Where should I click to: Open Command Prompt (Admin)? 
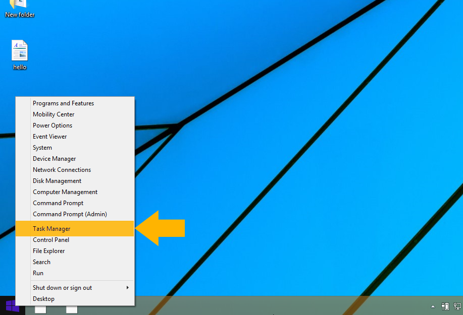(75, 214)
